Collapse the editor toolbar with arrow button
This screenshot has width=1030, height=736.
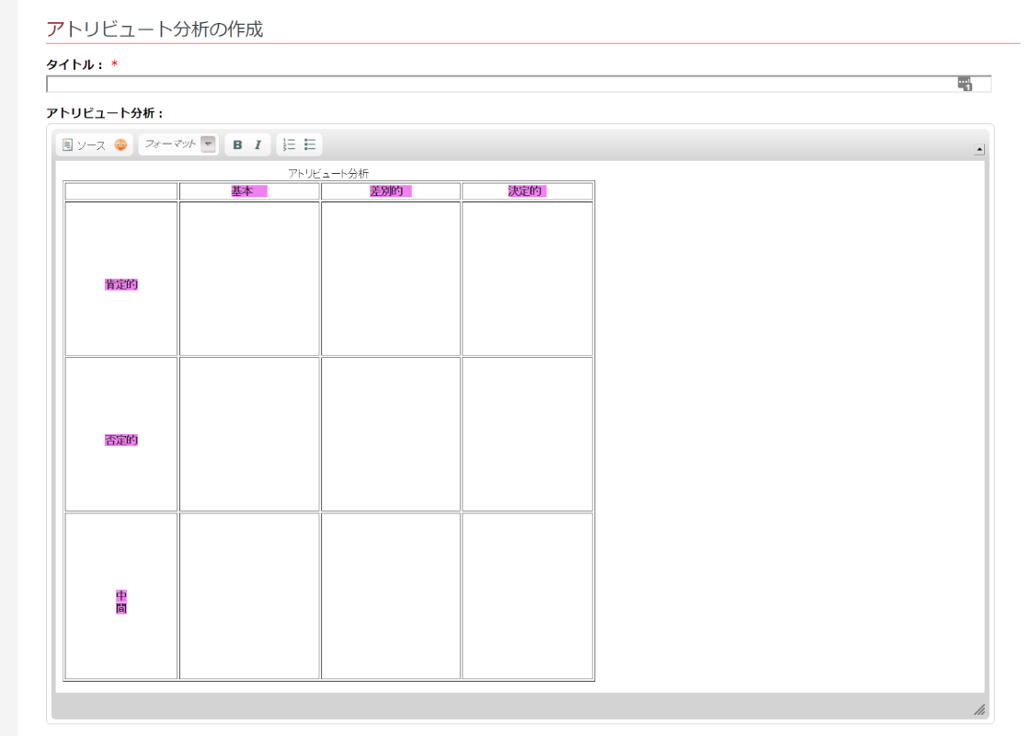coord(979,149)
